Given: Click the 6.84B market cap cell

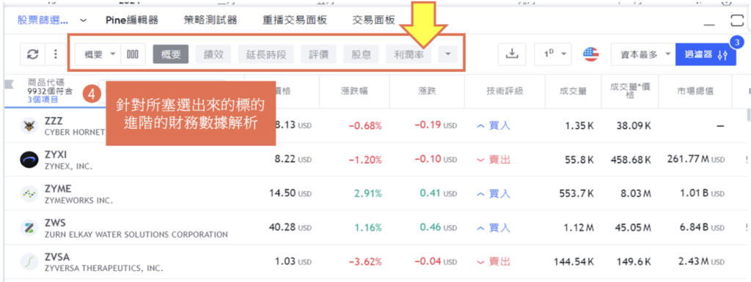Looking at the screenshot, I should click(703, 228).
